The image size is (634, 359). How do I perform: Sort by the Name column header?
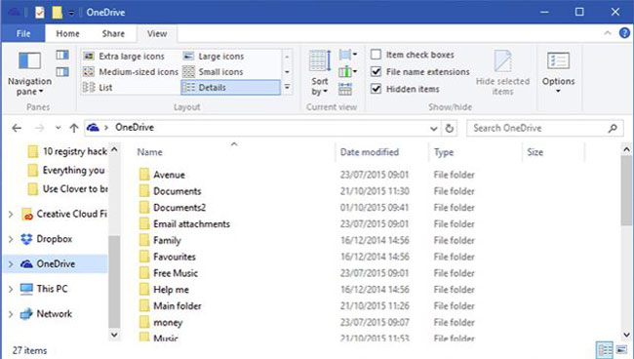tap(149, 152)
